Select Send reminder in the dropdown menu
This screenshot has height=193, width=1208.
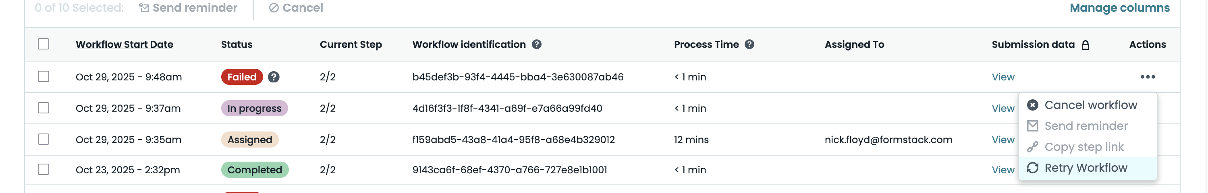pyautogui.click(x=1086, y=126)
